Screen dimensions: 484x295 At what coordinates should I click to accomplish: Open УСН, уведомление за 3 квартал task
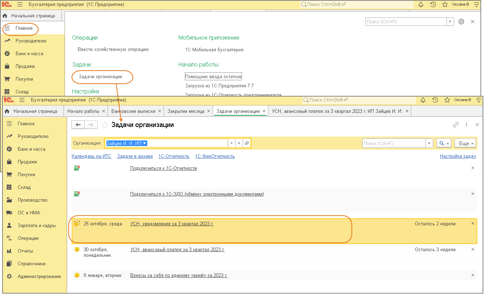(x=172, y=224)
